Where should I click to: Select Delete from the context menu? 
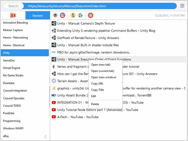[x=95, y=104]
